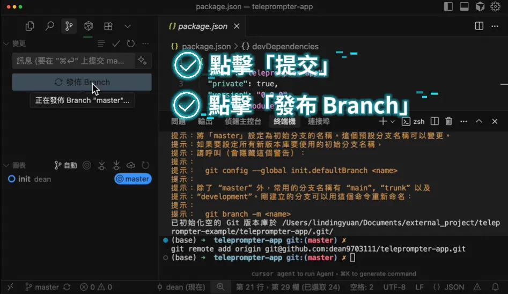Click warning triangle near notification bell

477,287
